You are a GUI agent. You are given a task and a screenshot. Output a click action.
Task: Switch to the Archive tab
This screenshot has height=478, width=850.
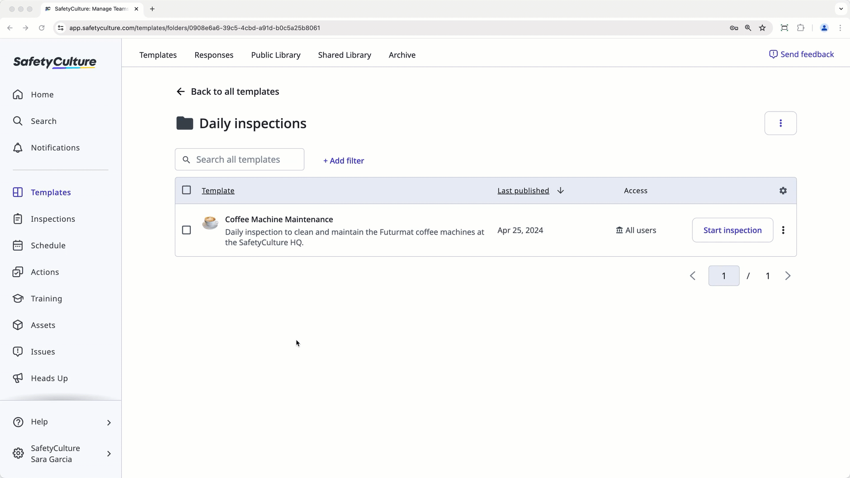coord(402,55)
